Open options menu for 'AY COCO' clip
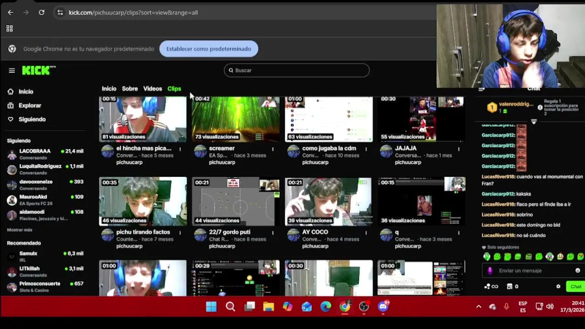The width and height of the screenshot is (585, 329). click(x=366, y=233)
